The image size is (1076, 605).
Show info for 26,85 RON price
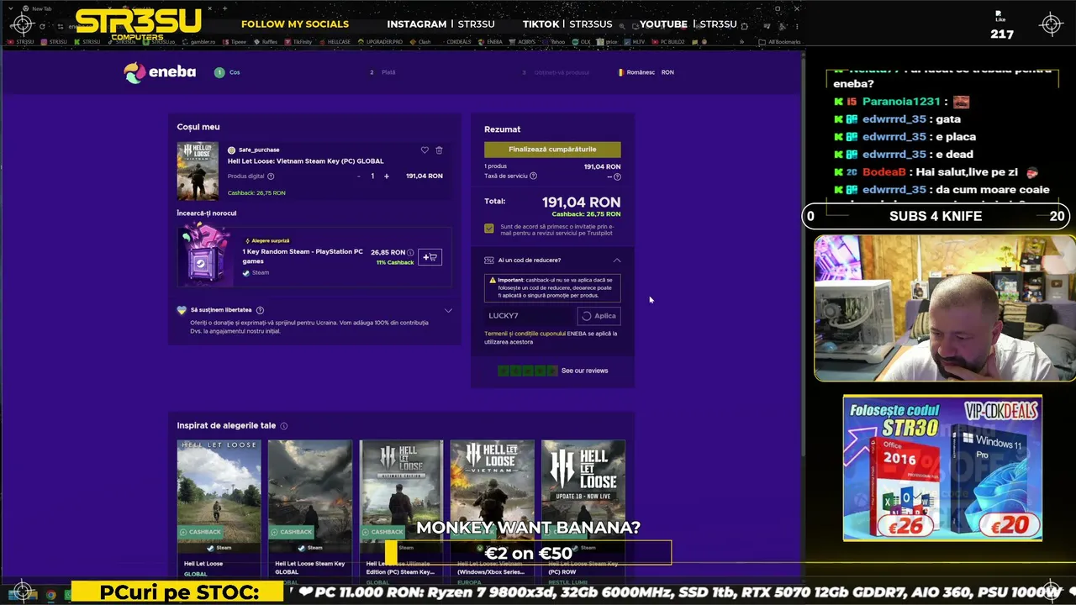coord(410,252)
